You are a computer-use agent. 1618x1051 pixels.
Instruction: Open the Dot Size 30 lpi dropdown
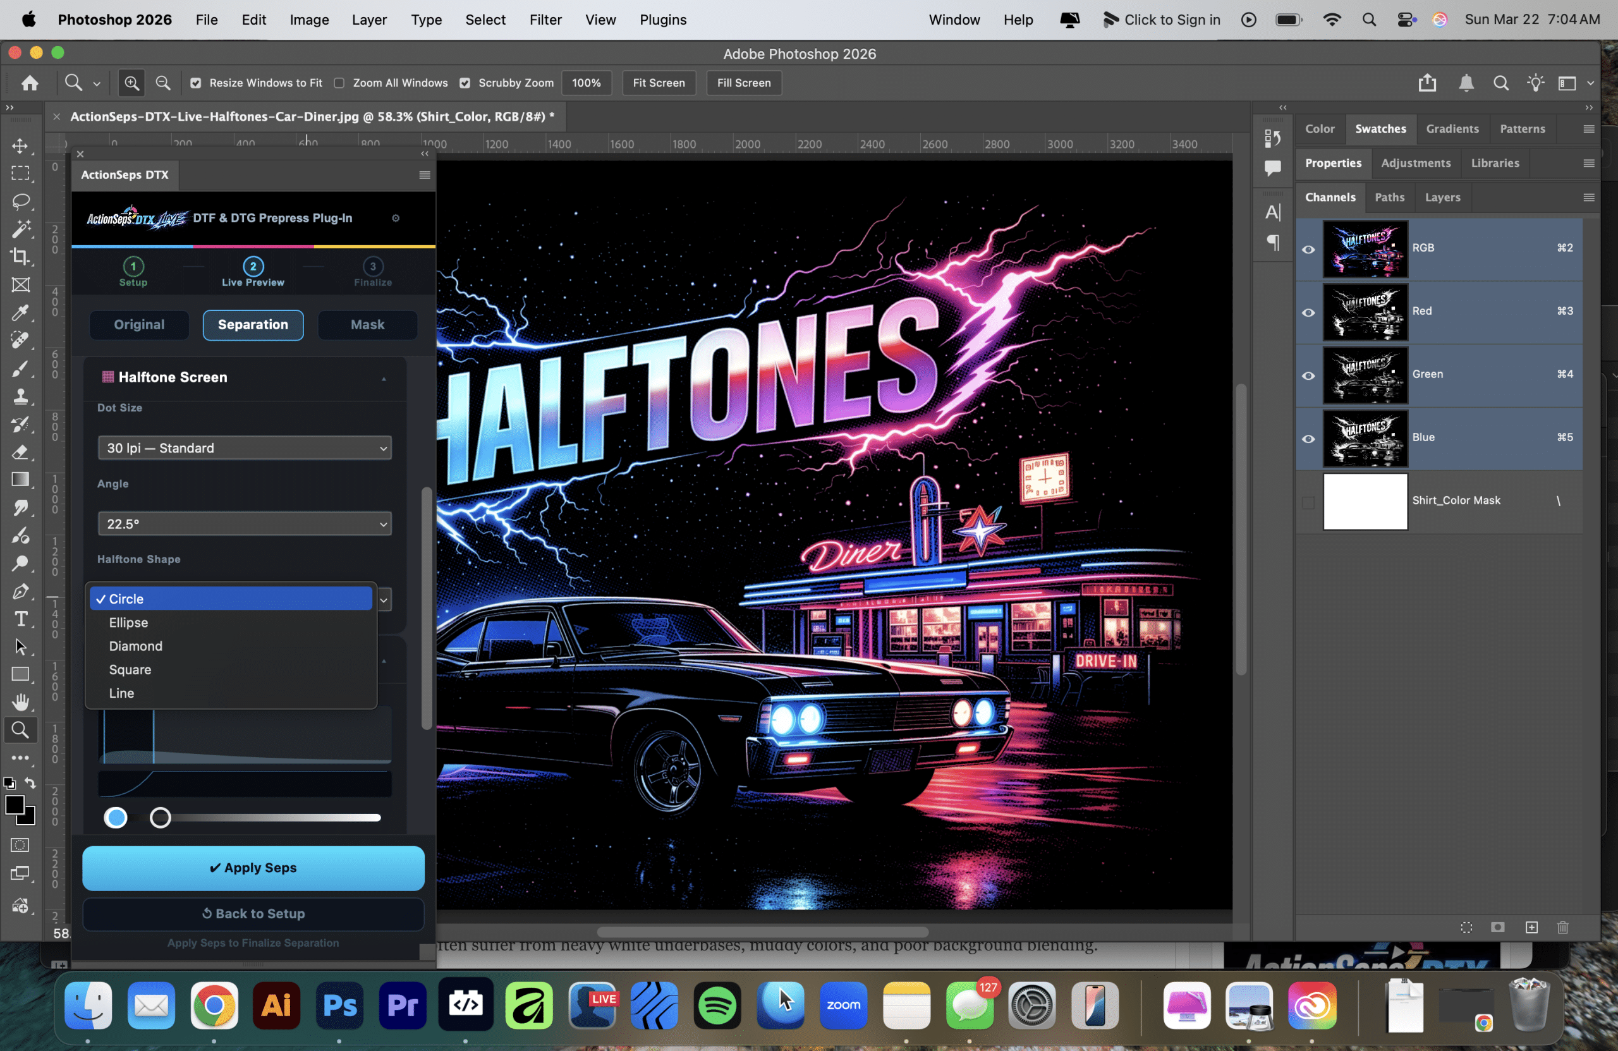(x=245, y=448)
